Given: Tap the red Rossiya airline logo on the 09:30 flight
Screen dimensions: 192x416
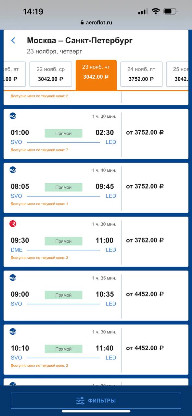Looking at the screenshot, I should (13, 224).
